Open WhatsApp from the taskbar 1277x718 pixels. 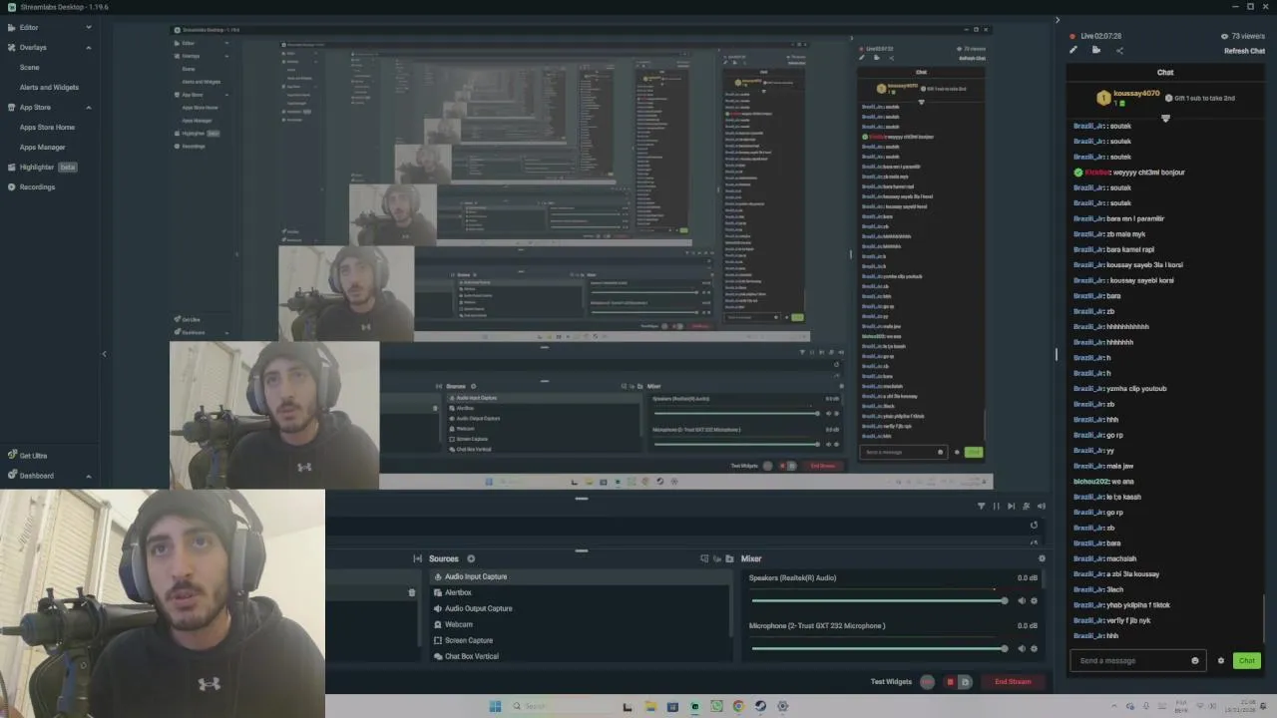(716, 706)
